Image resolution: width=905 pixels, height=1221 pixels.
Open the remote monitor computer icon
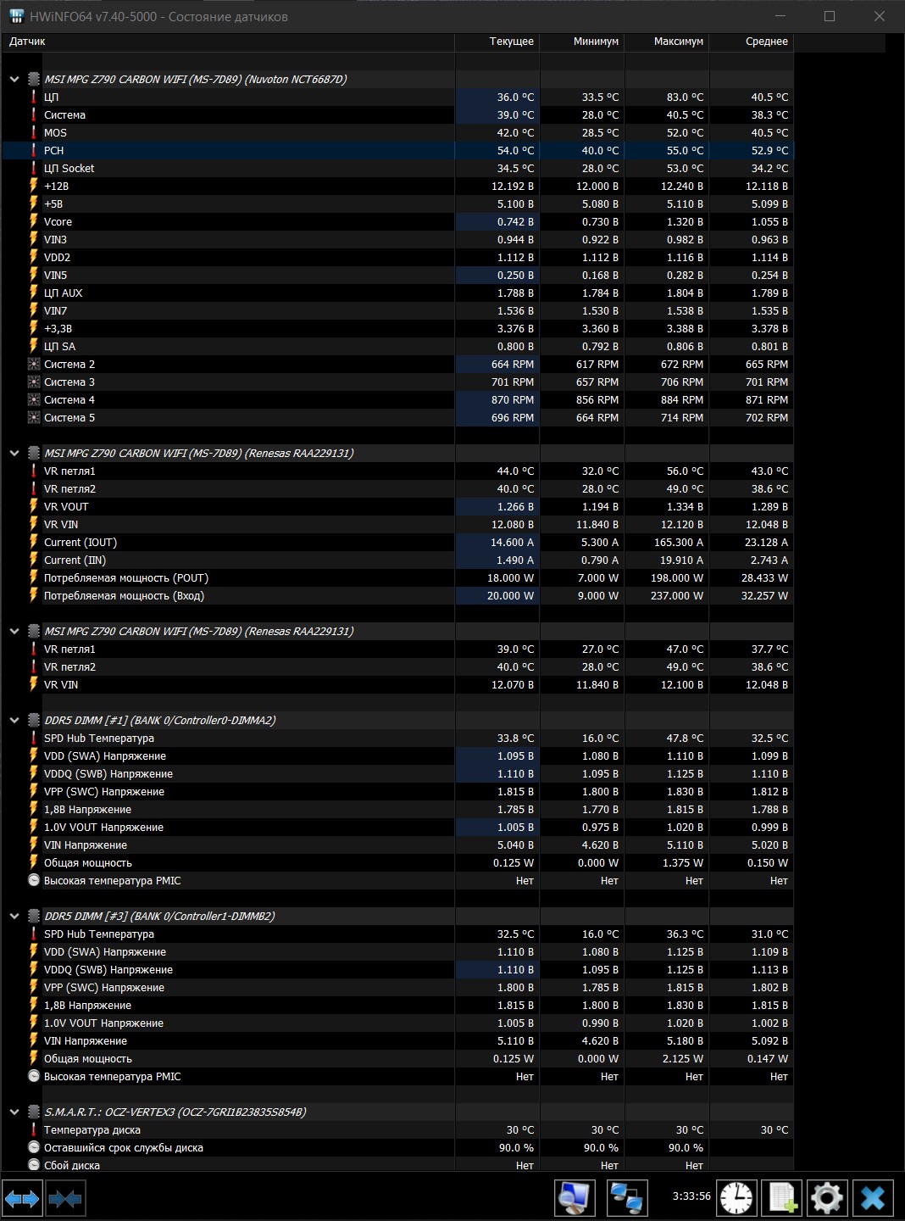(x=575, y=1198)
